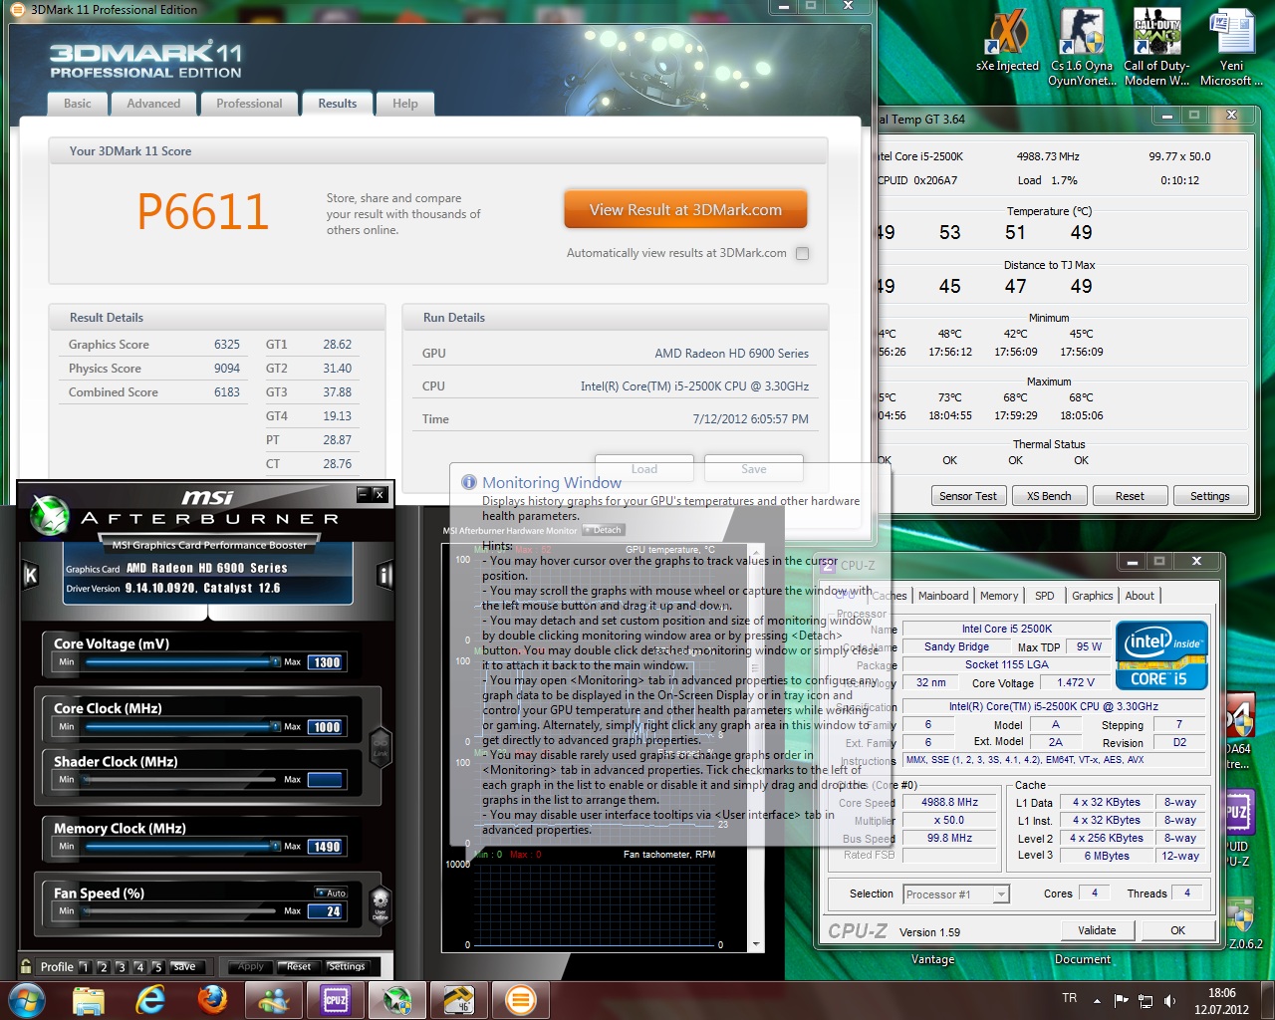Click the Core Clock slider
Image resolution: width=1275 pixels, height=1020 pixels.
[181, 726]
